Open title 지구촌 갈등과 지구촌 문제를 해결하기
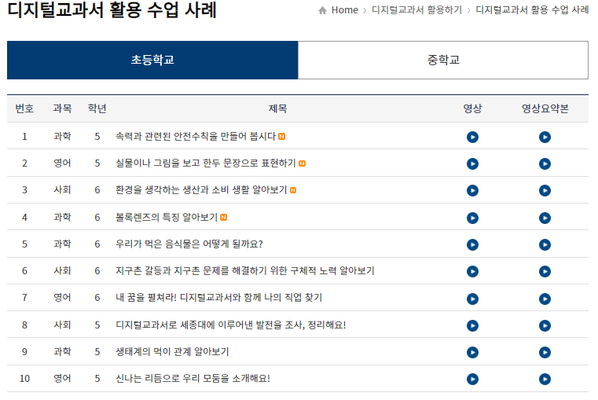The width and height of the screenshot is (598, 400). click(x=245, y=271)
